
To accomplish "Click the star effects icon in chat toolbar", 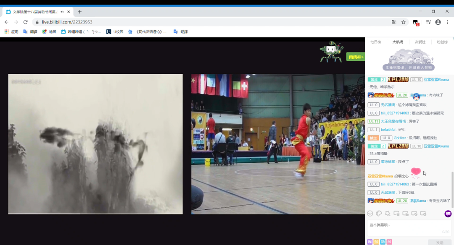I will 388,214.
